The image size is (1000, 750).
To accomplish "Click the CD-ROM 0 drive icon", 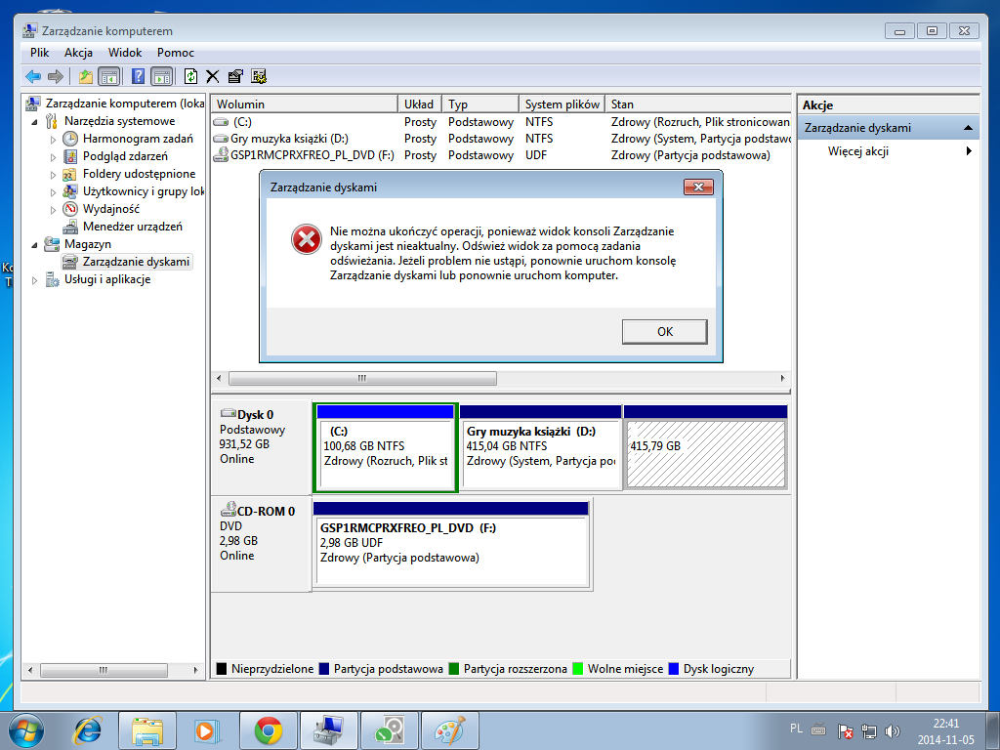I will tap(228, 510).
